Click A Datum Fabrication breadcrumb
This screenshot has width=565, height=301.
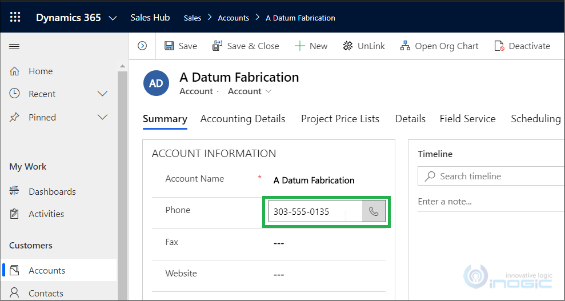(300, 18)
